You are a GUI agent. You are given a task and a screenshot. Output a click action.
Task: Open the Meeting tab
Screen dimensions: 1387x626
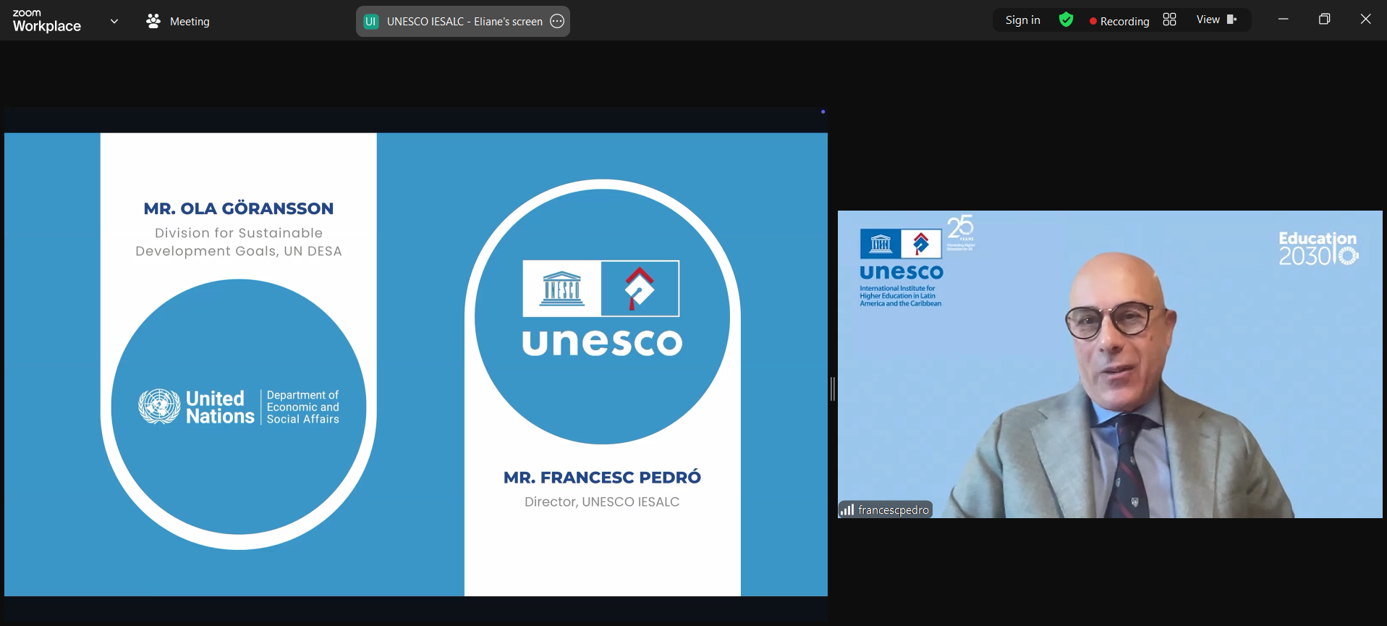click(x=178, y=21)
